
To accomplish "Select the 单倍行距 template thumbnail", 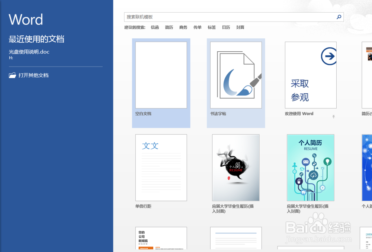I will point(161,168).
